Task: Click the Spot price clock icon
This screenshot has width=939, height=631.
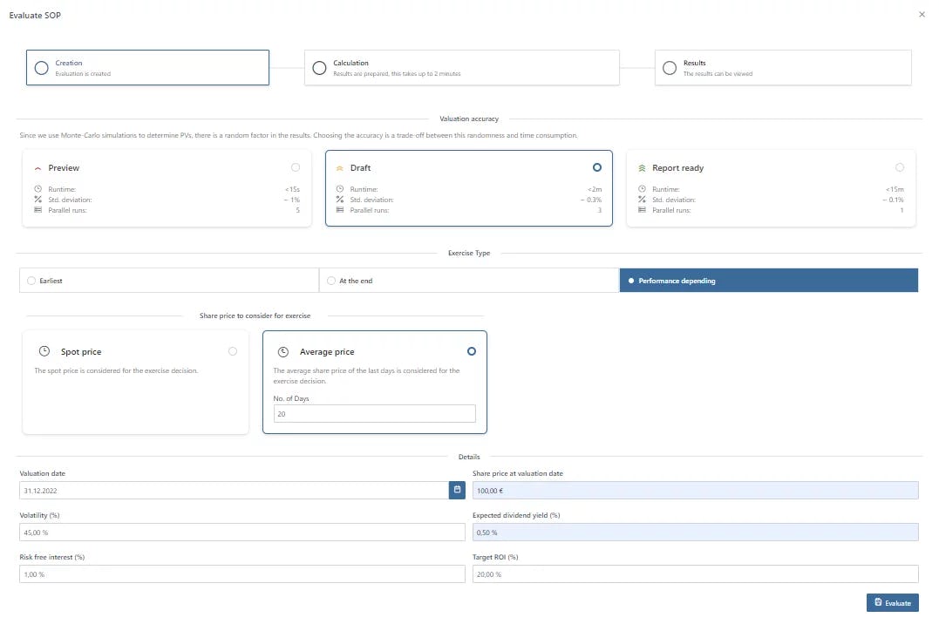Action: coord(44,352)
